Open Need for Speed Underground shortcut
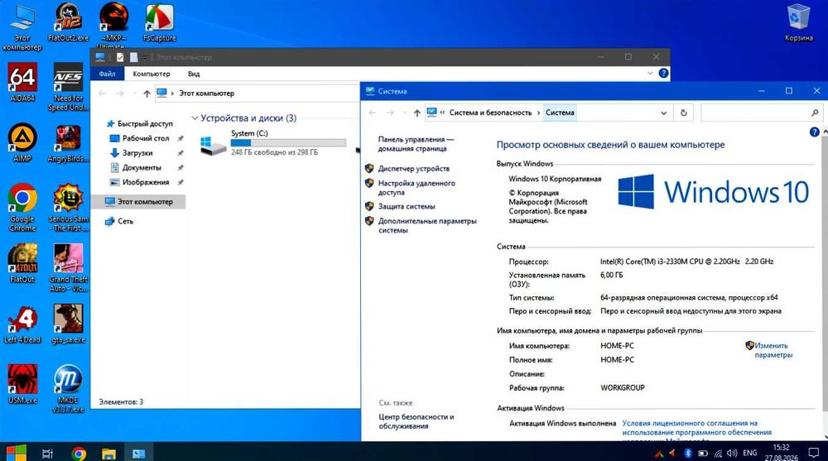This screenshot has width=828, height=461. (68, 88)
